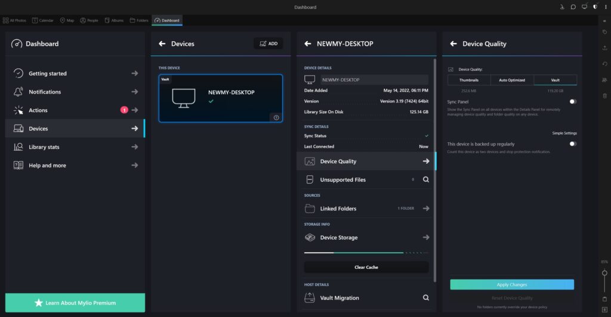Click the magnifier icon next to Vault Migration
The width and height of the screenshot is (611, 317).
pos(426,298)
